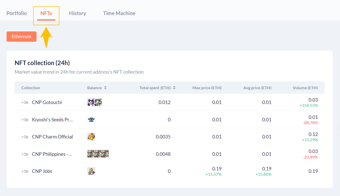
Task: Click Kiyoshi's Seeds NFT thumbnail
Action: point(91,120)
